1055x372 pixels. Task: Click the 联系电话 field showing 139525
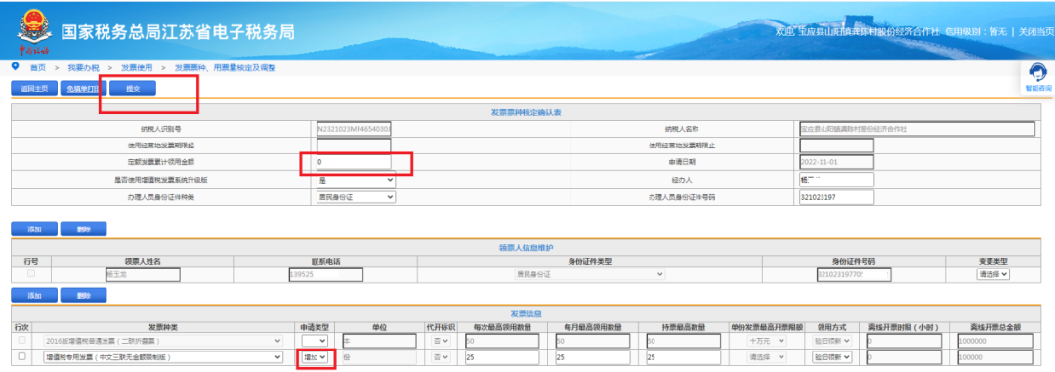coord(325,274)
